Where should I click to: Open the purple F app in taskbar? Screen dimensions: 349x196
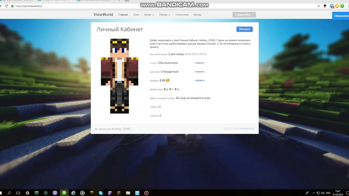110,193
